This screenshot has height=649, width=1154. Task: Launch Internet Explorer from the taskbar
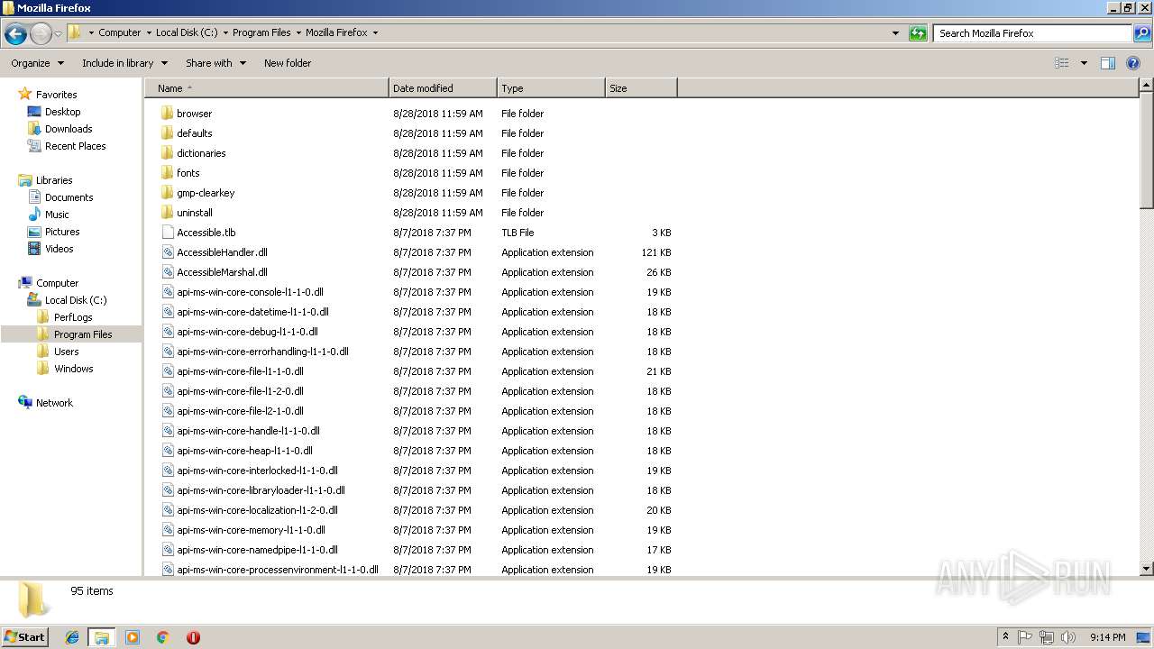point(72,637)
